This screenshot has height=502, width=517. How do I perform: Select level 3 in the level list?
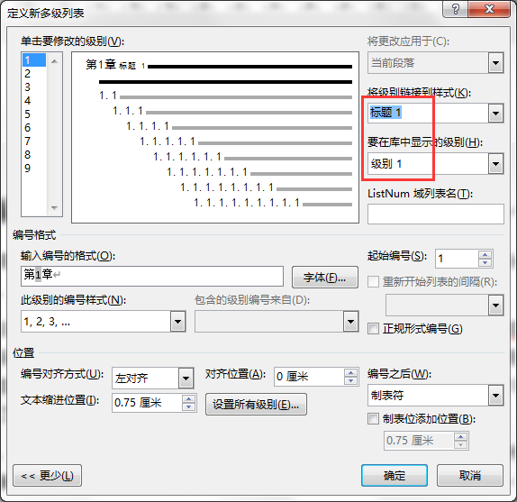[34, 87]
